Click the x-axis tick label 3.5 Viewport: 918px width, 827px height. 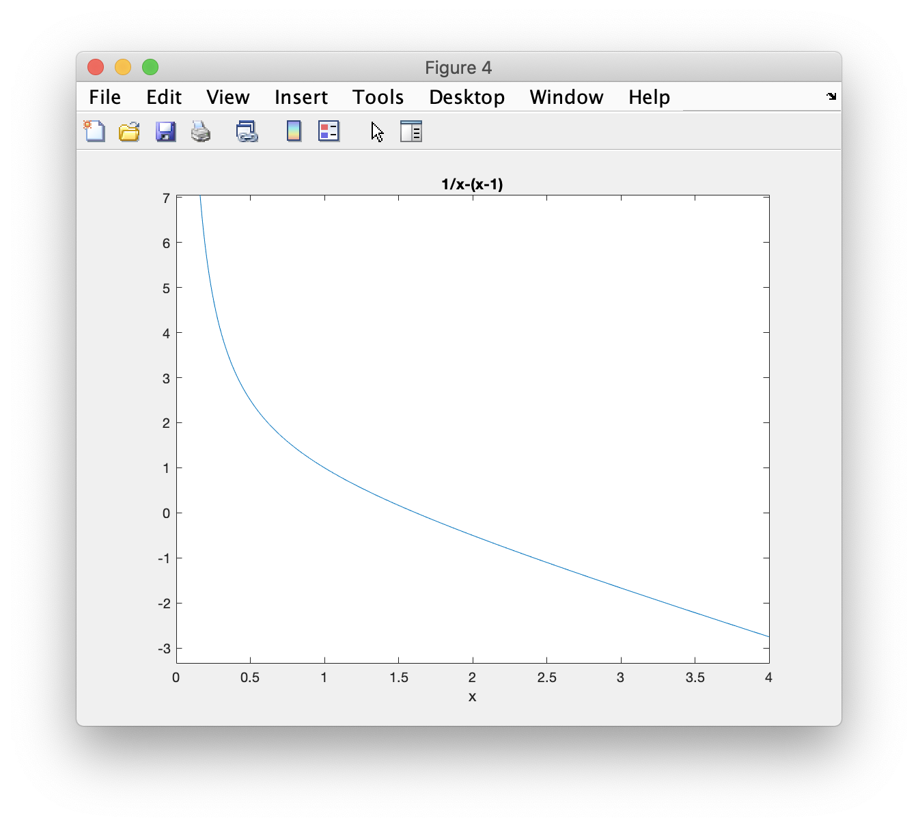pyautogui.click(x=695, y=677)
